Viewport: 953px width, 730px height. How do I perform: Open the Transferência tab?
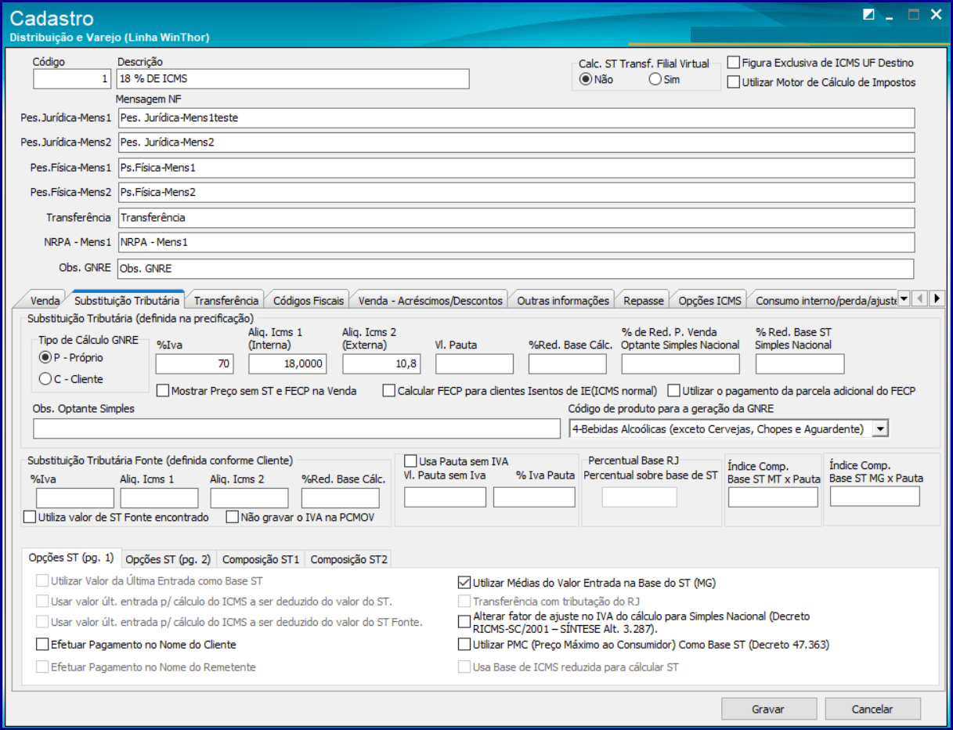pyautogui.click(x=226, y=300)
